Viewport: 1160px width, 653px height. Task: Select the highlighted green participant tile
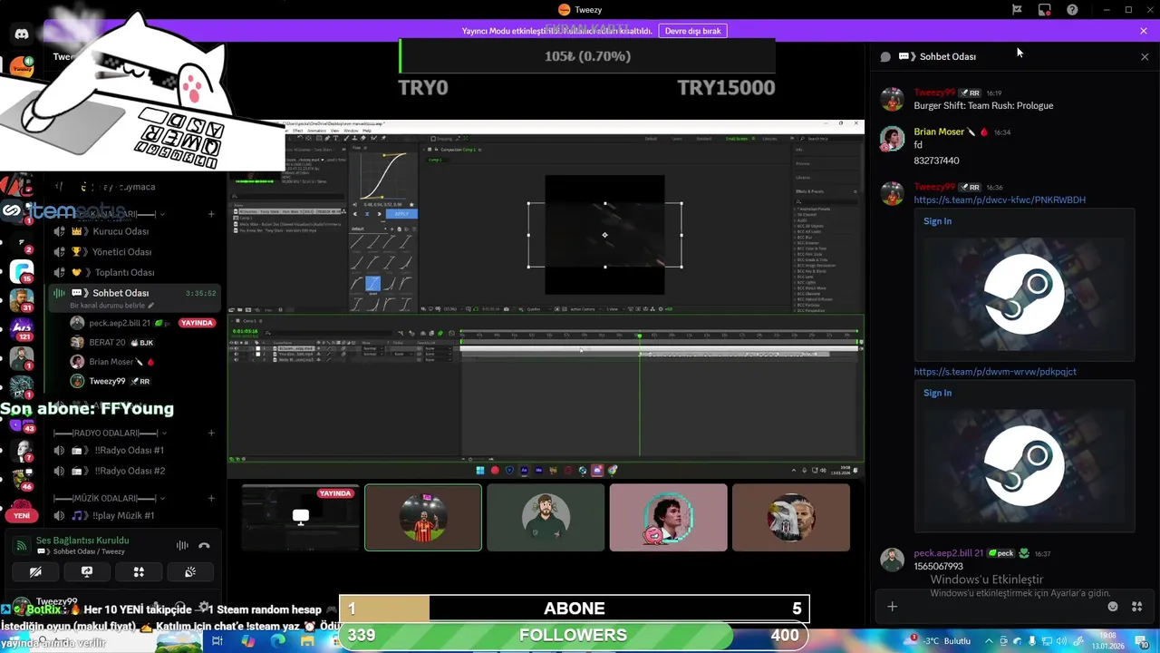click(423, 517)
